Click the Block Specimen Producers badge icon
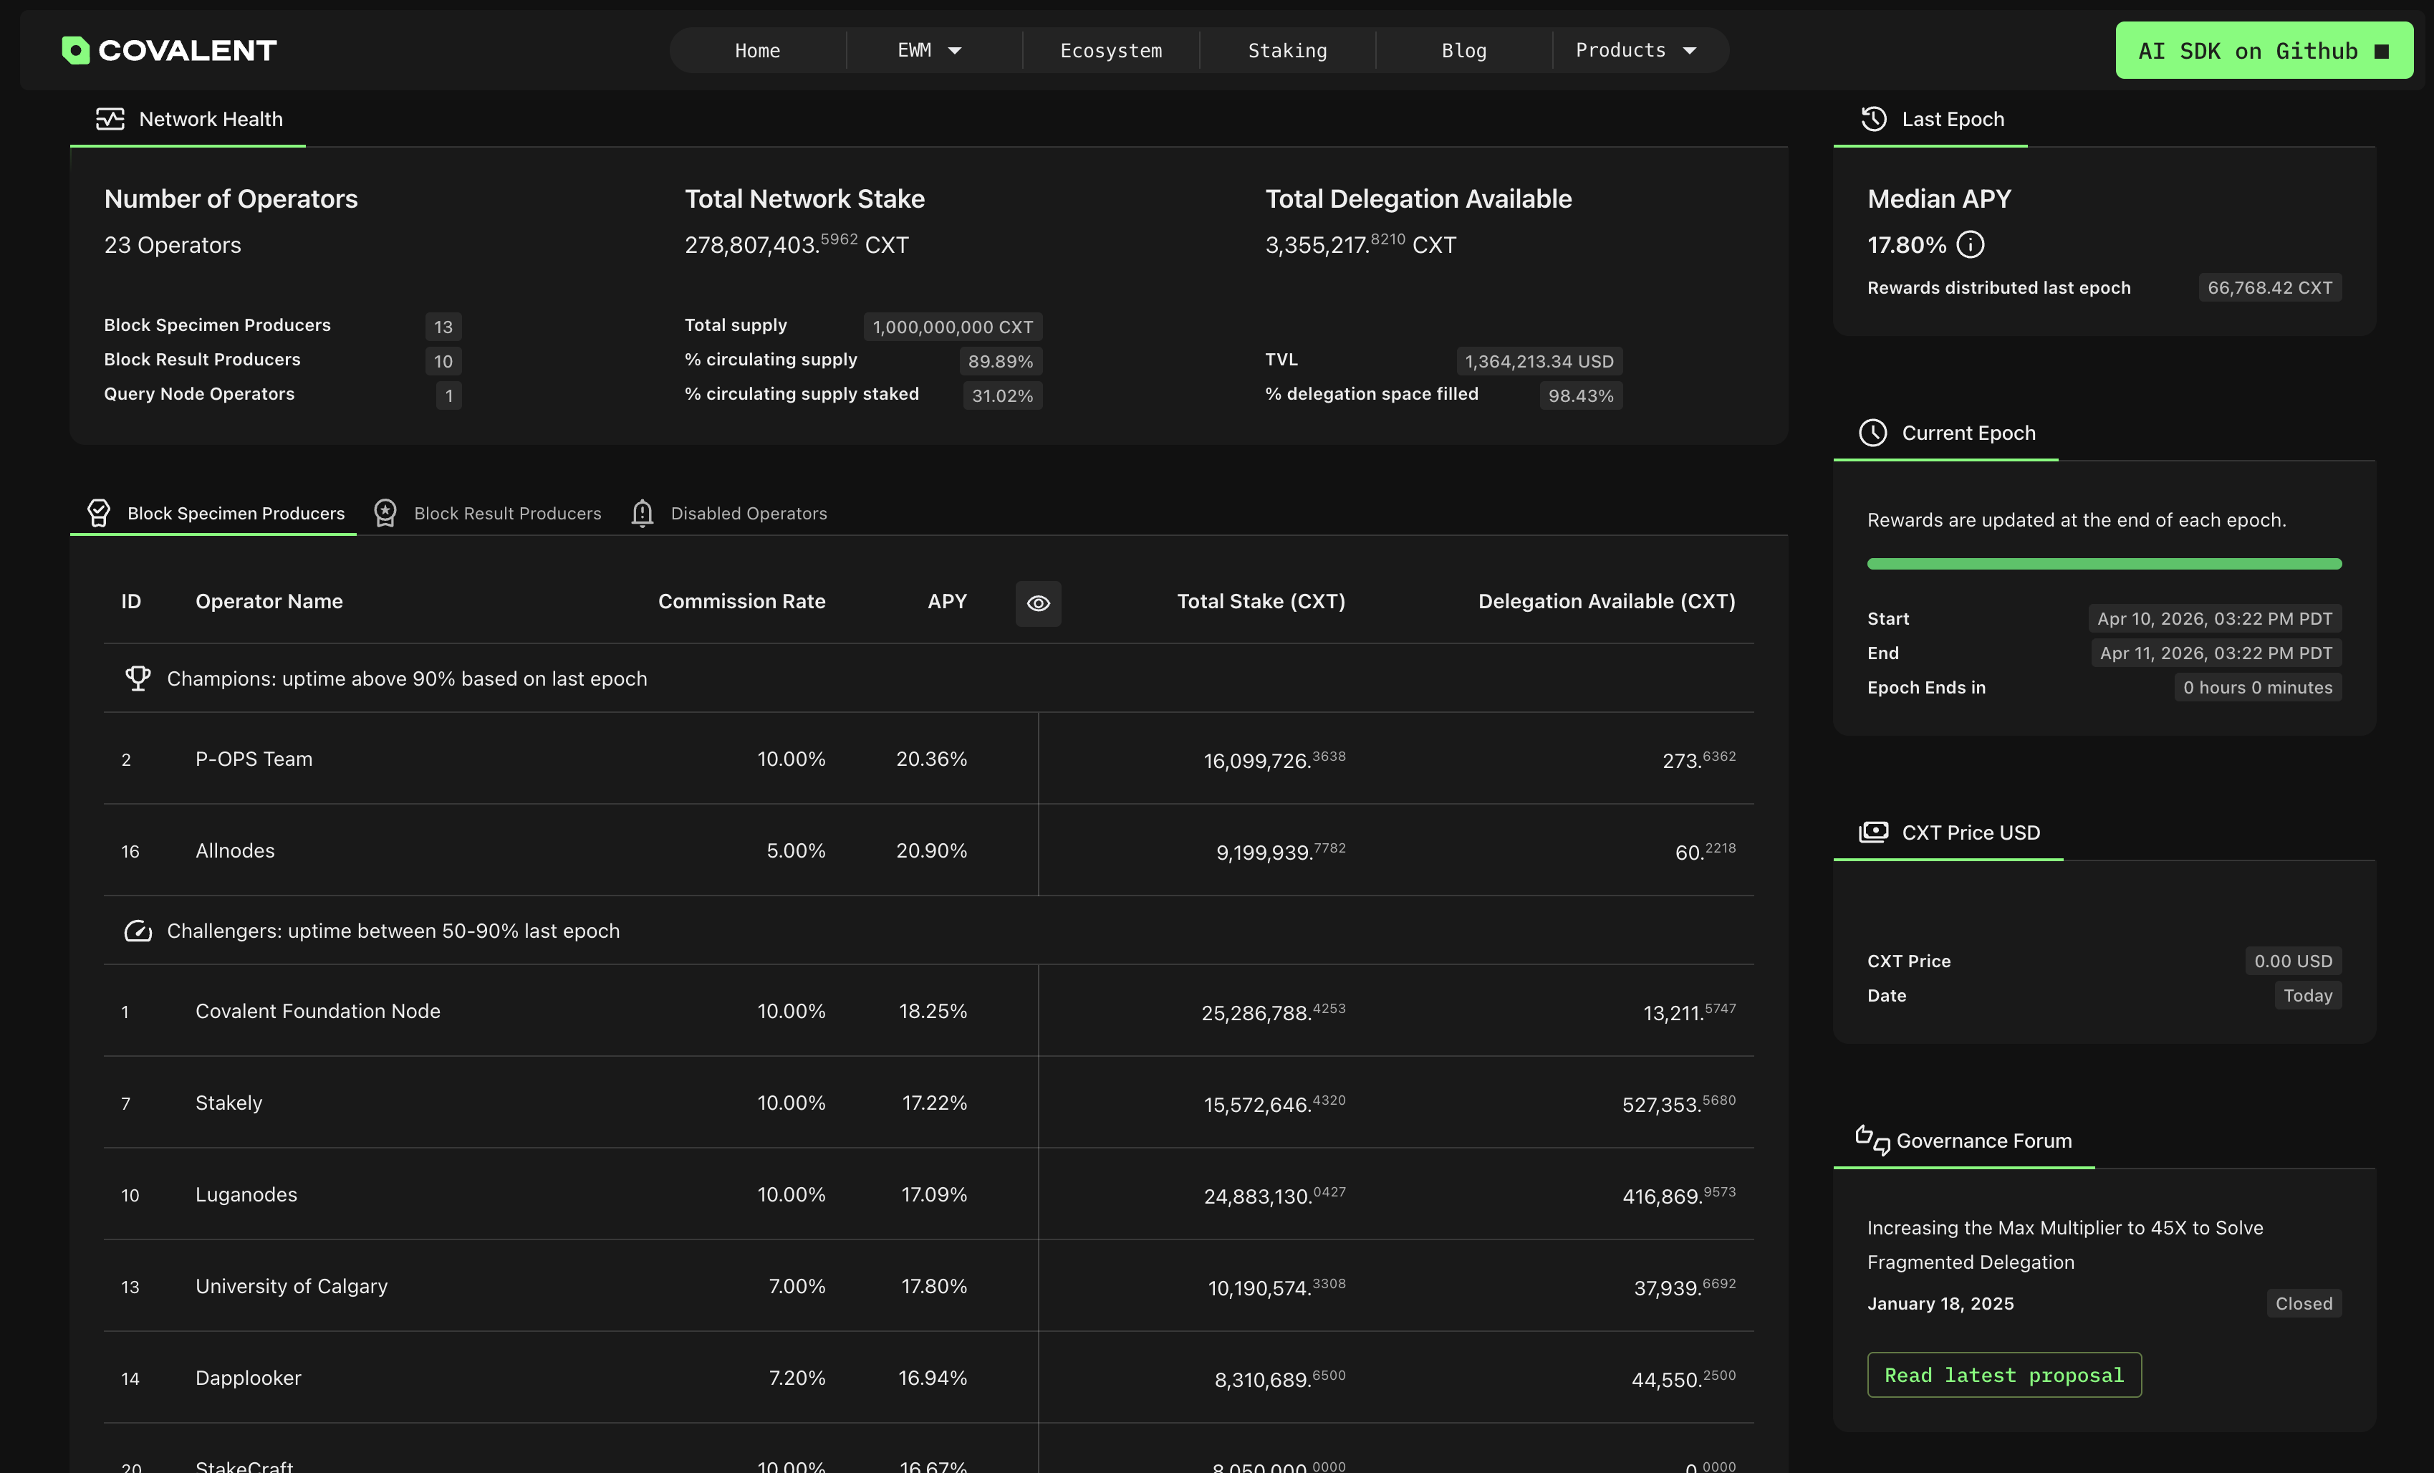This screenshot has height=1473, width=2434. point(99,513)
